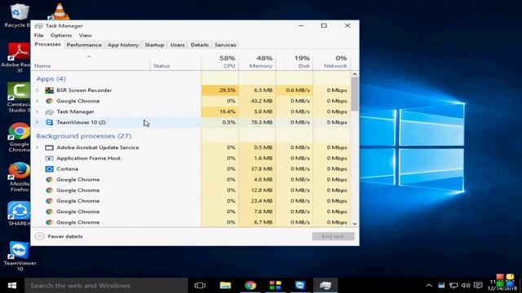The image size is (522, 293).
Task: Click the Adobe Acrobat Update Service icon
Action: pos(49,147)
